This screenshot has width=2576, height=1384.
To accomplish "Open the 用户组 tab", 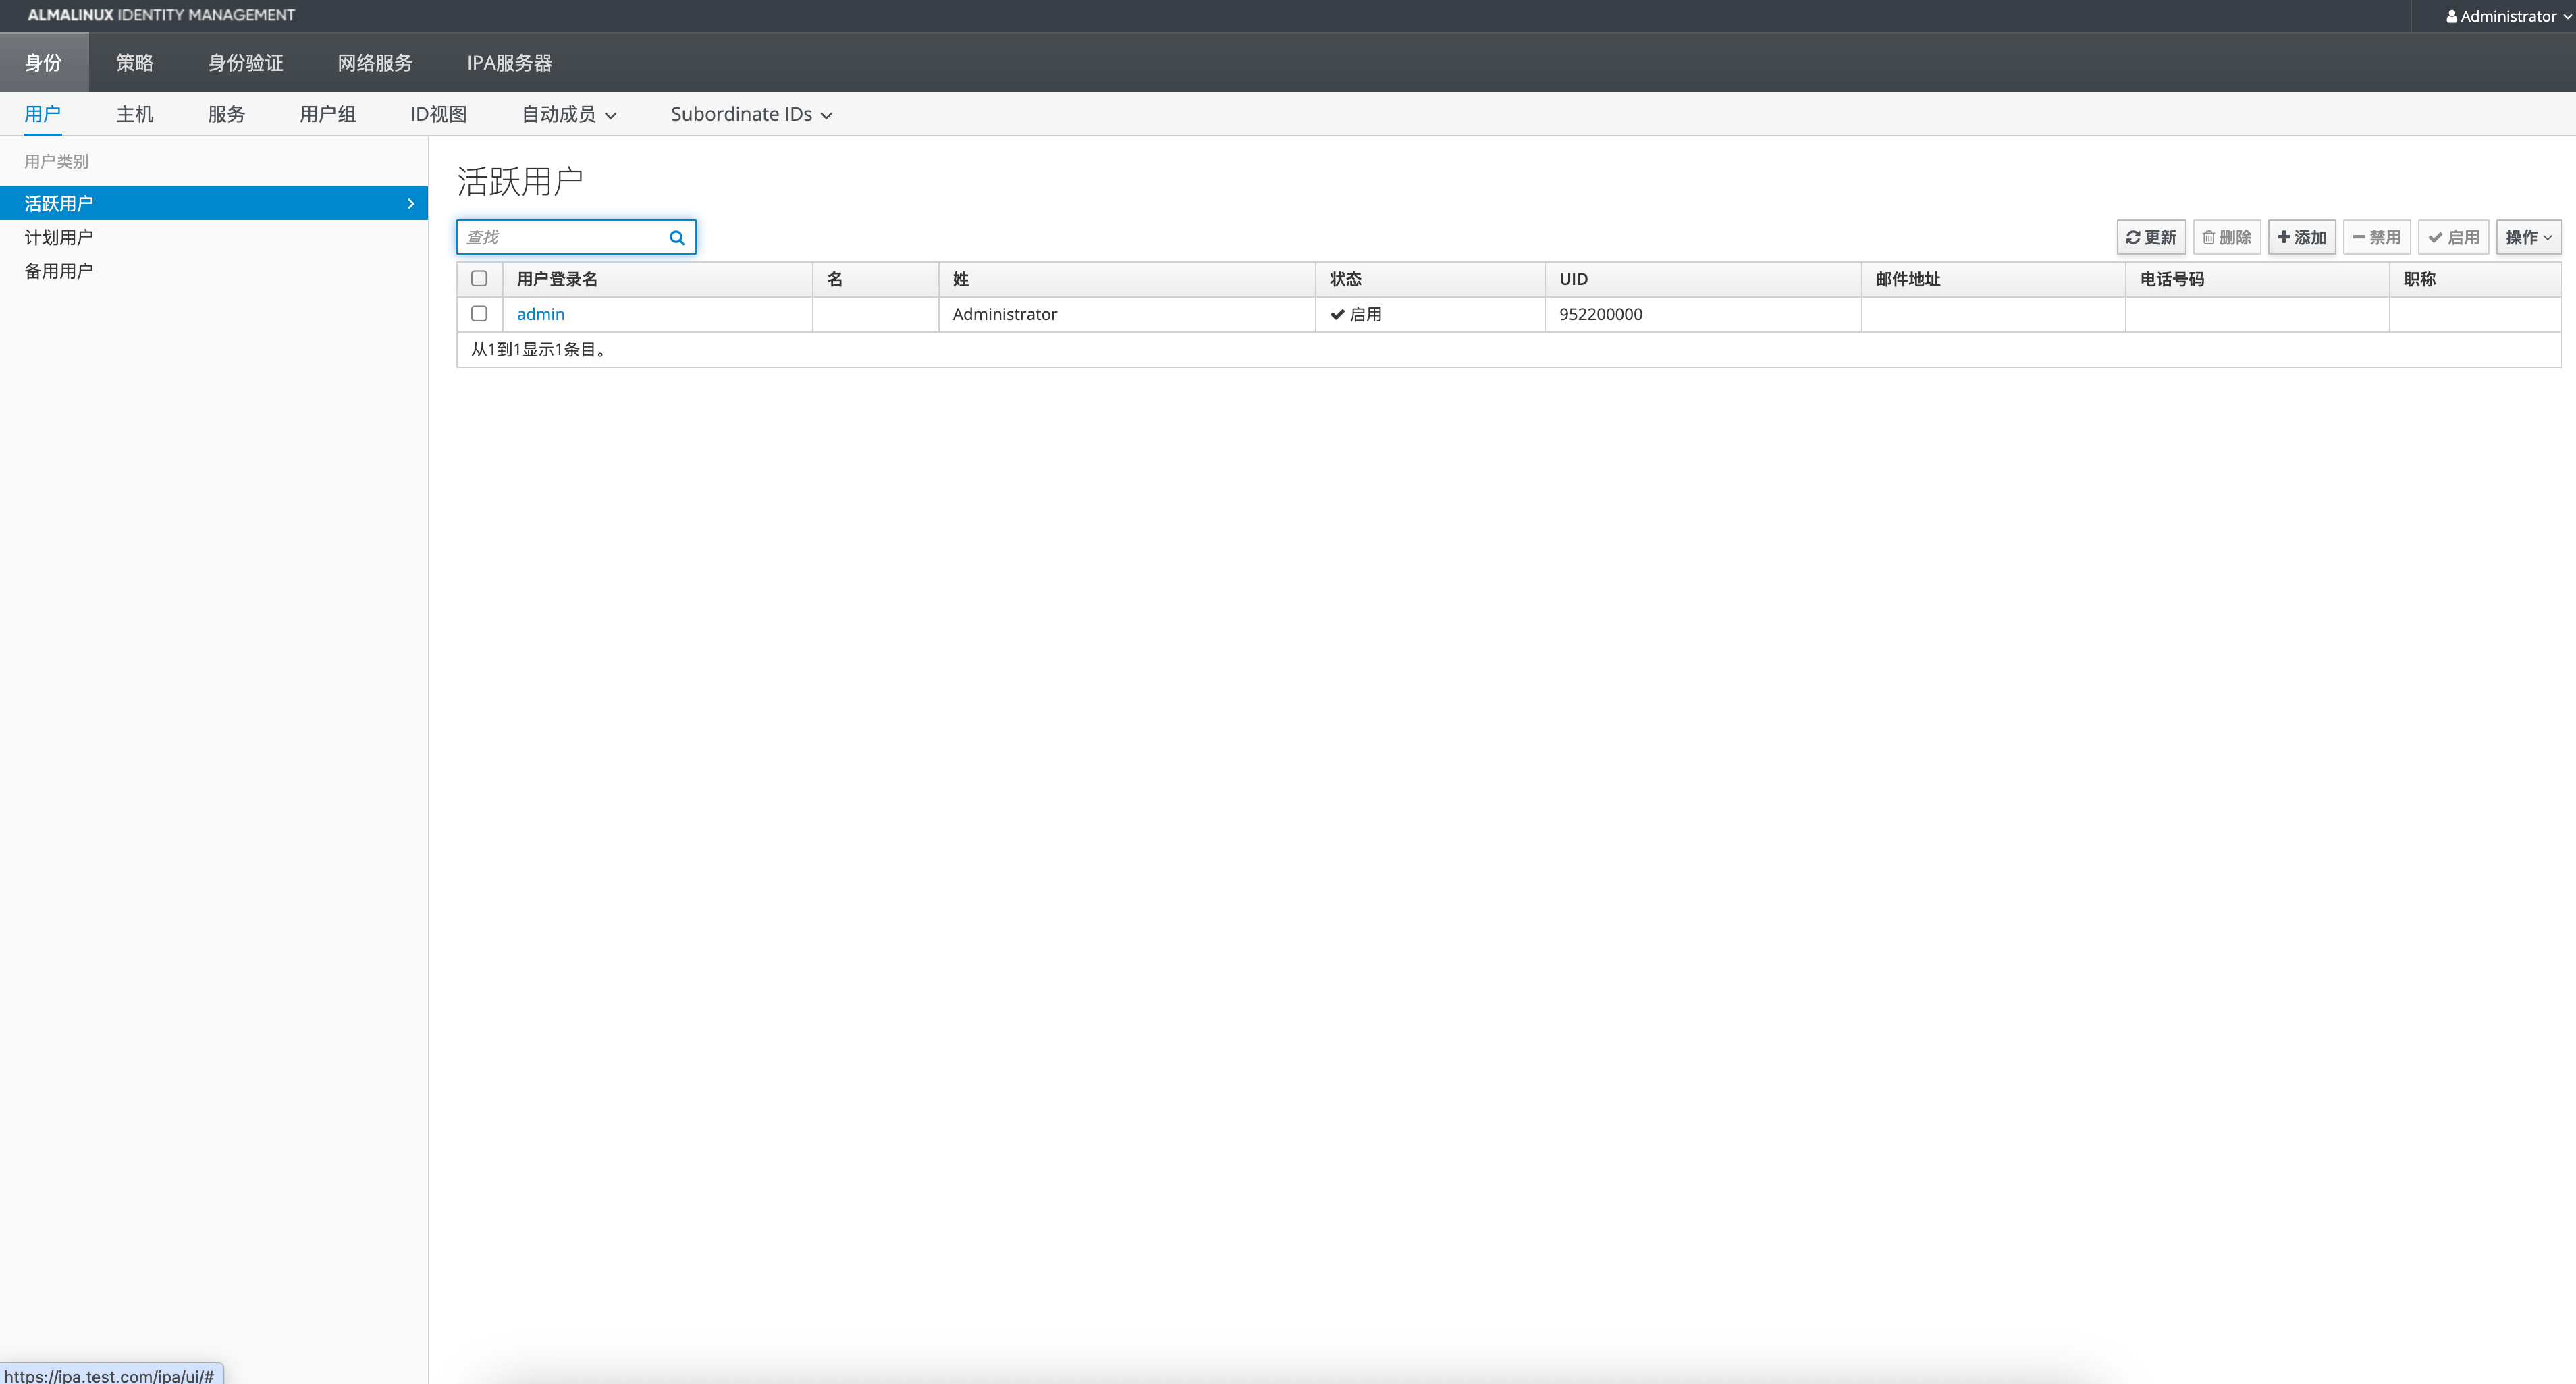I will point(327,114).
